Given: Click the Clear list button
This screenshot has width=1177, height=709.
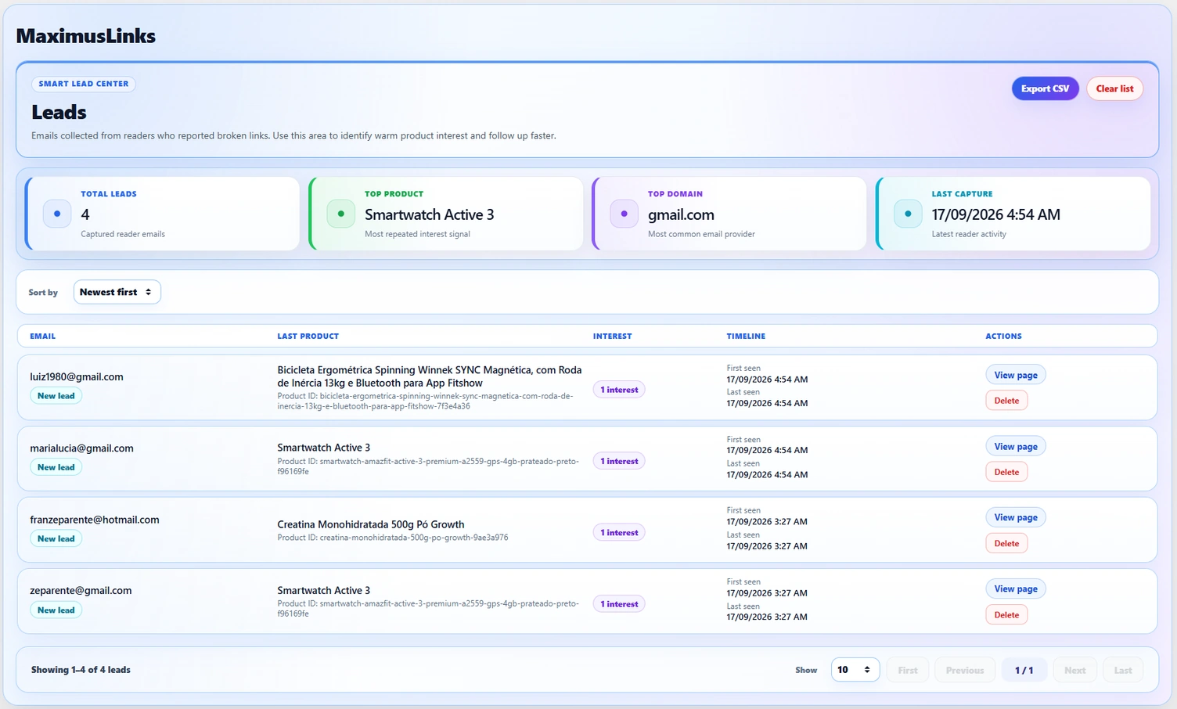Looking at the screenshot, I should [1114, 88].
